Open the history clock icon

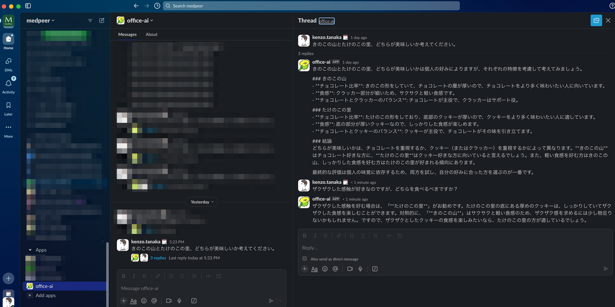[x=157, y=6]
